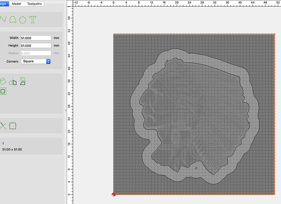This screenshot has width=281, height=204.
Task: Click the align vectors square icon
Action: 13,126
